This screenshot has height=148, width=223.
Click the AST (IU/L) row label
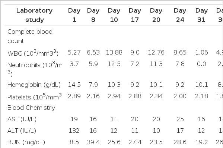tap(22, 119)
